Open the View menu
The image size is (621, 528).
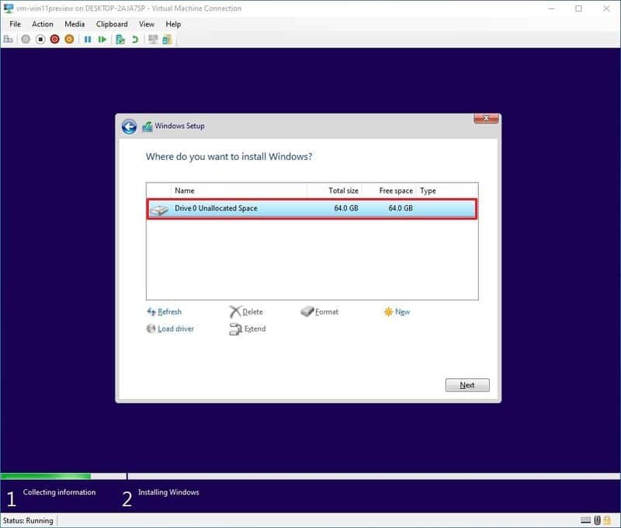147,24
